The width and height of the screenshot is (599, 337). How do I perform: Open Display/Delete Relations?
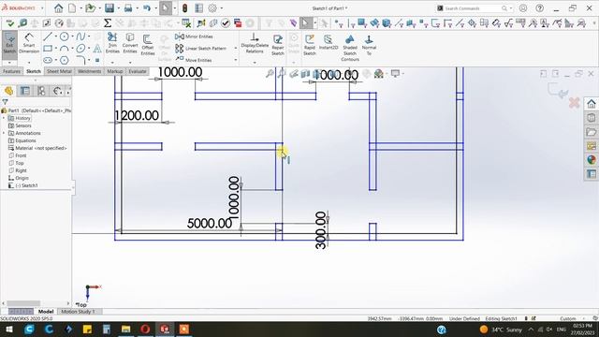tap(255, 43)
